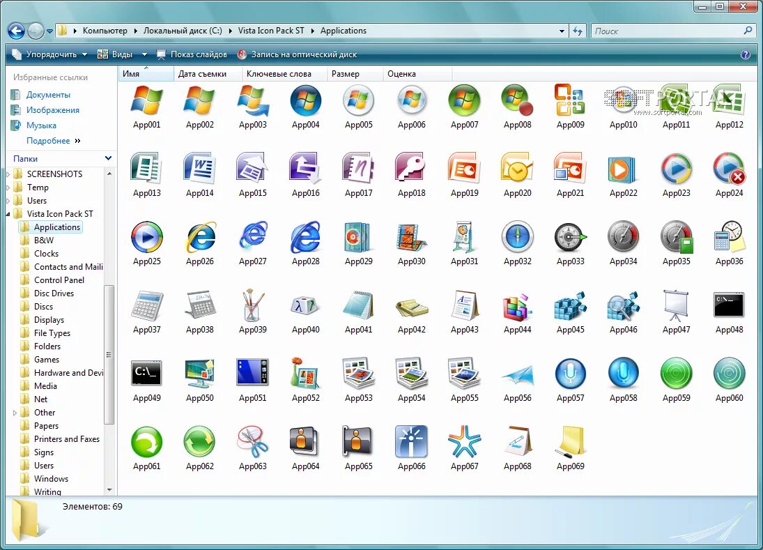
Task: Select the App034 gauge icon
Action: pos(624,237)
